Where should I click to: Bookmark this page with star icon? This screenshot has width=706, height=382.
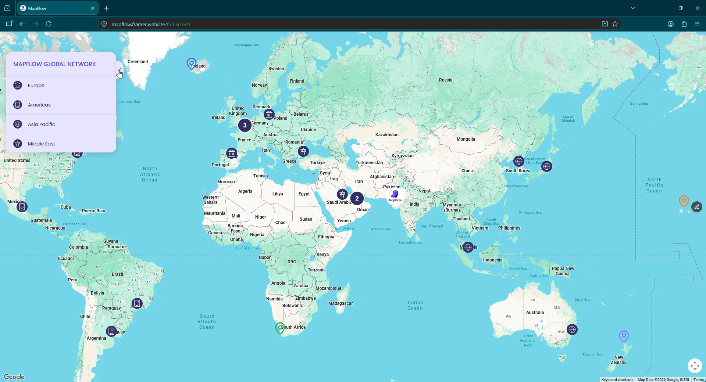point(615,24)
